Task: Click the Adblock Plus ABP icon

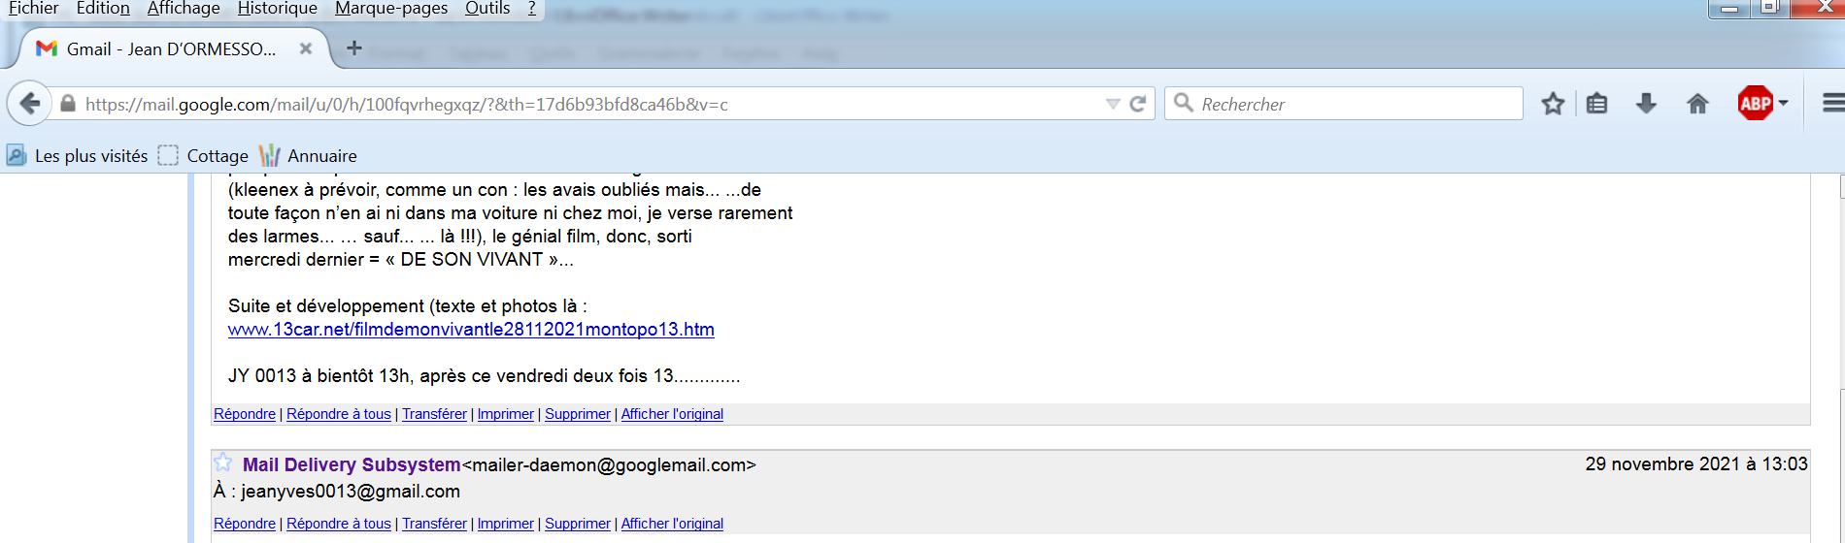Action: (x=1755, y=103)
